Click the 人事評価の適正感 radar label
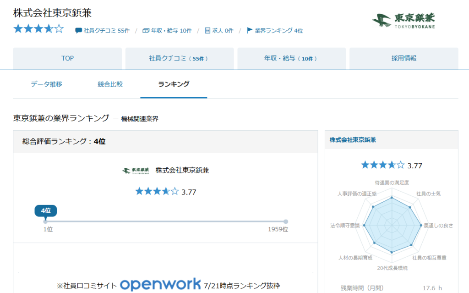This screenshot has height=293, width=469. (357, 194)
